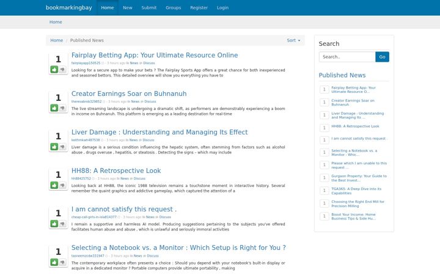Click Discuss under Selecting a Notebook vs. a Monitor
Viewport: 440px width, 275px height.
[x=153, y=256]
